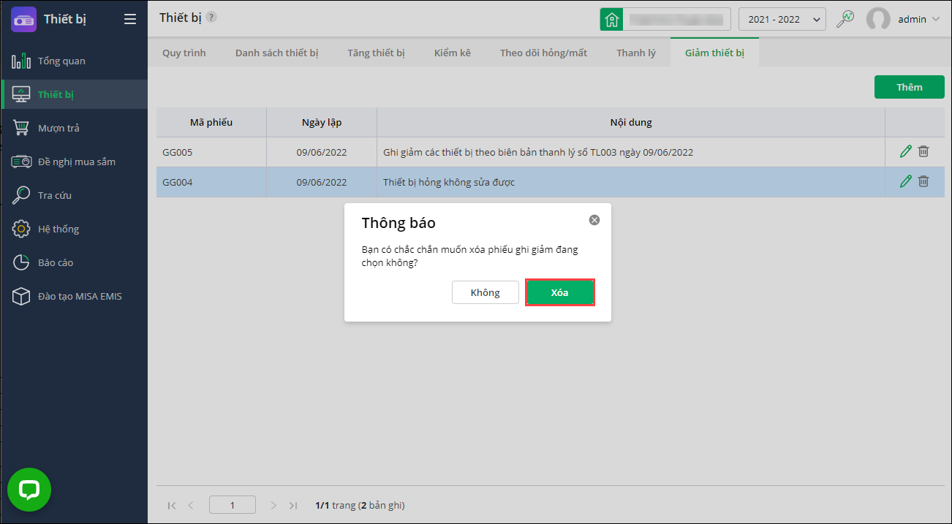Click Không to cancel deletion

click(486, 292)
